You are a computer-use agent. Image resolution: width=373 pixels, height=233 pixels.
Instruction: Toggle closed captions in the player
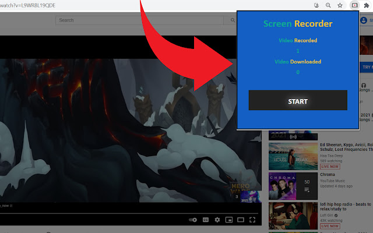(206, 220)
